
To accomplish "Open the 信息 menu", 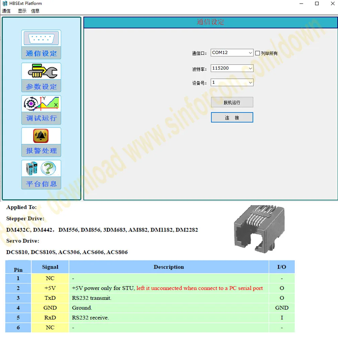I will (35, 11).
